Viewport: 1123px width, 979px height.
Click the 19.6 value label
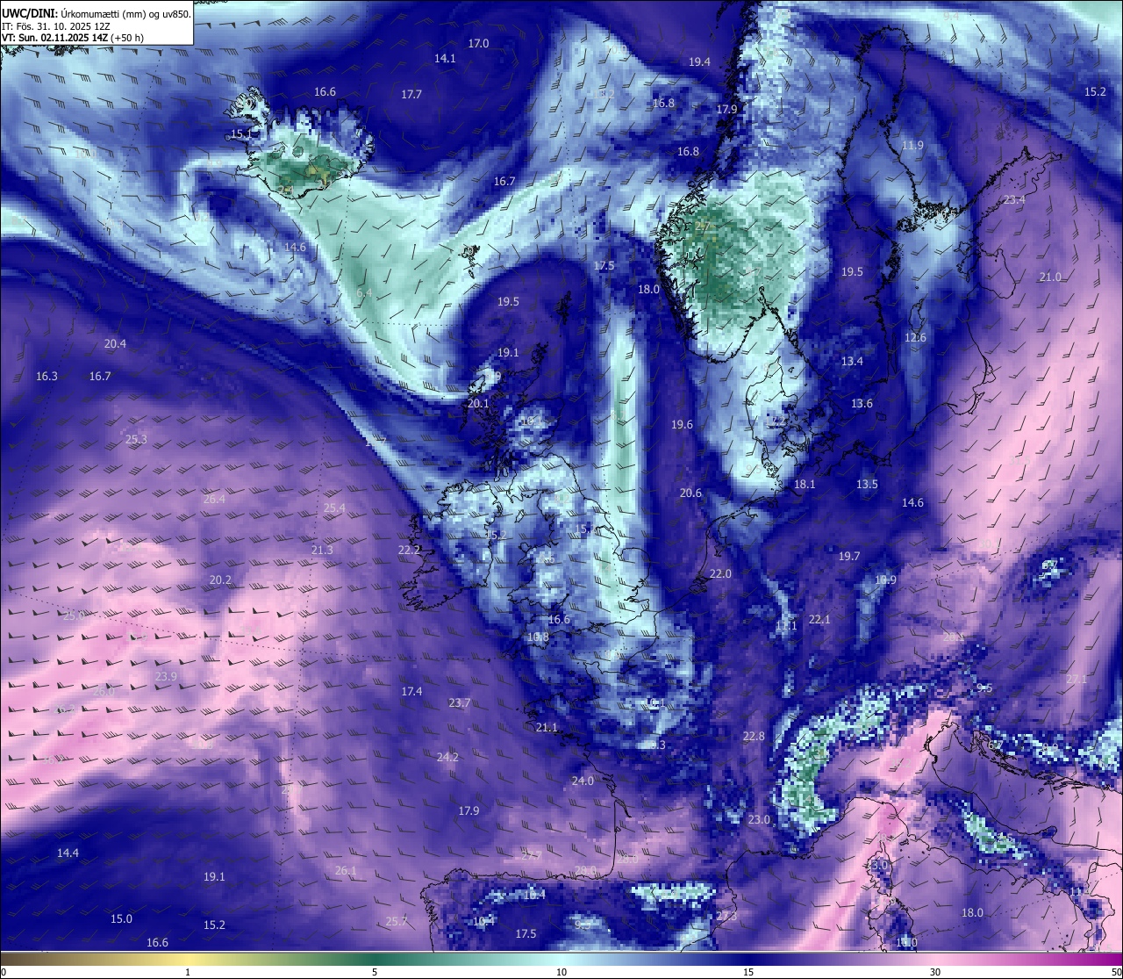point(682,424)
